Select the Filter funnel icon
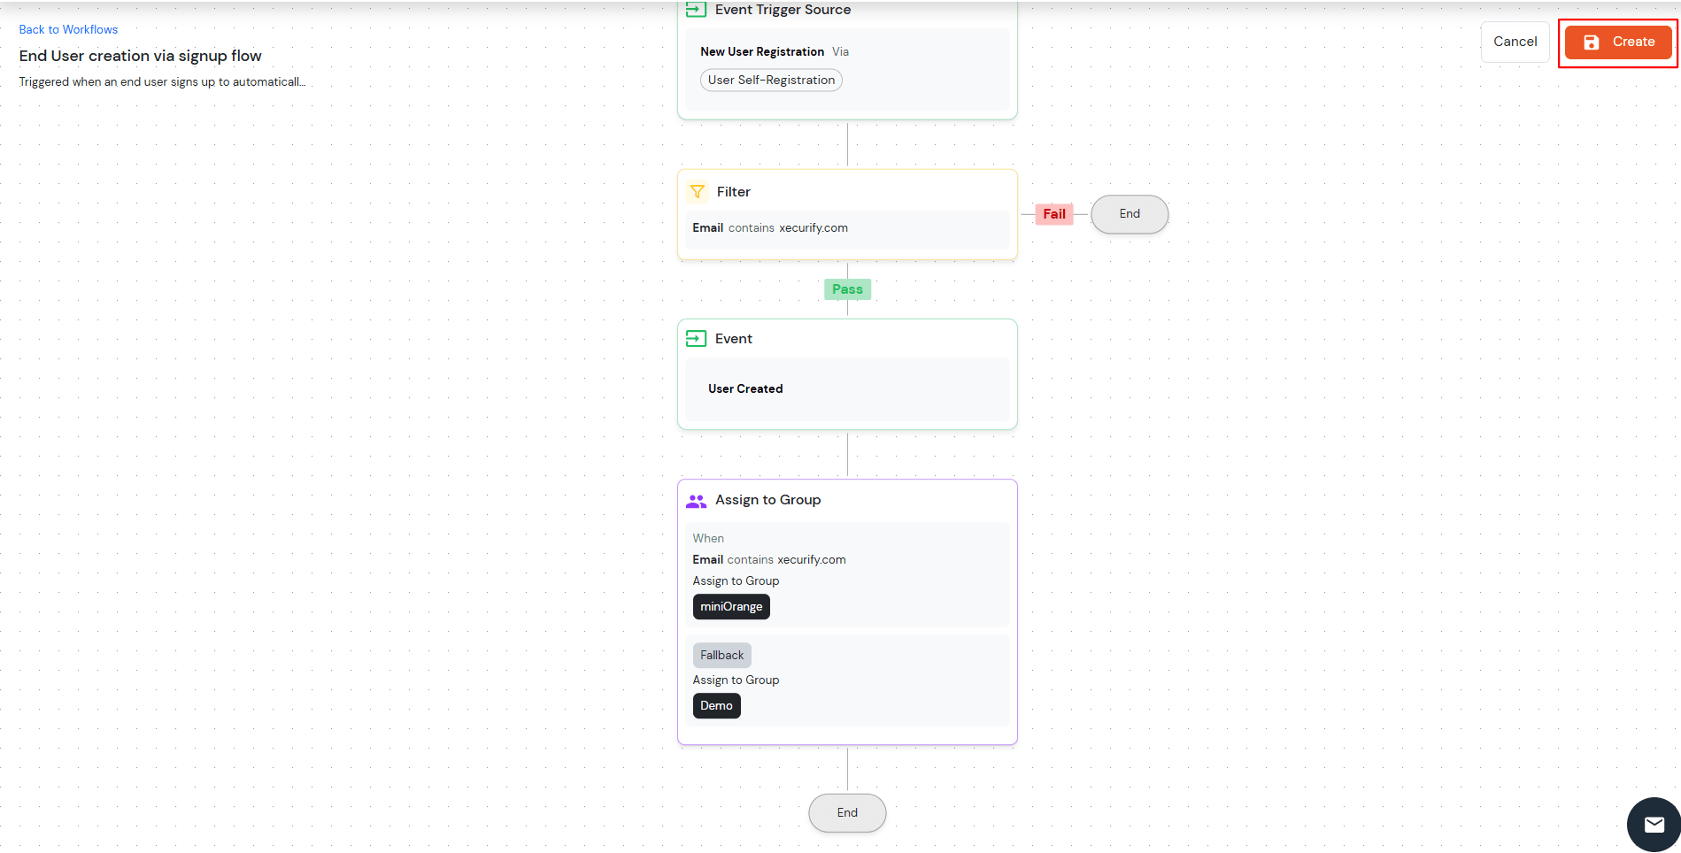 pyautogui.click(x=697, y=191)
